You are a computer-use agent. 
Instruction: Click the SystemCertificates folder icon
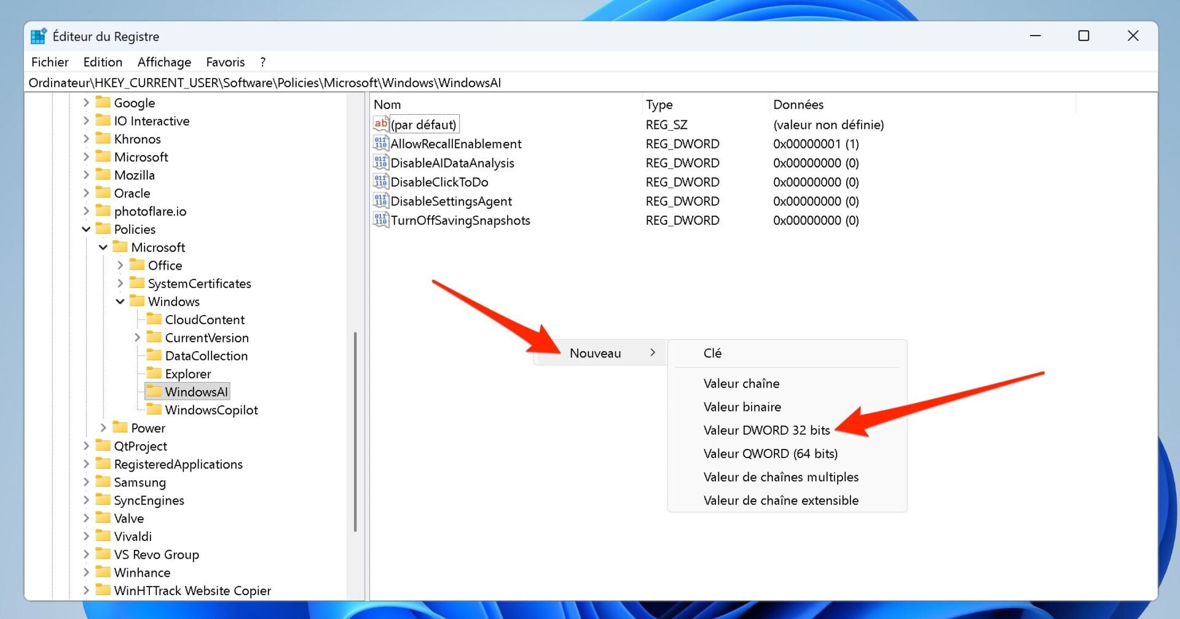[137, 282]
